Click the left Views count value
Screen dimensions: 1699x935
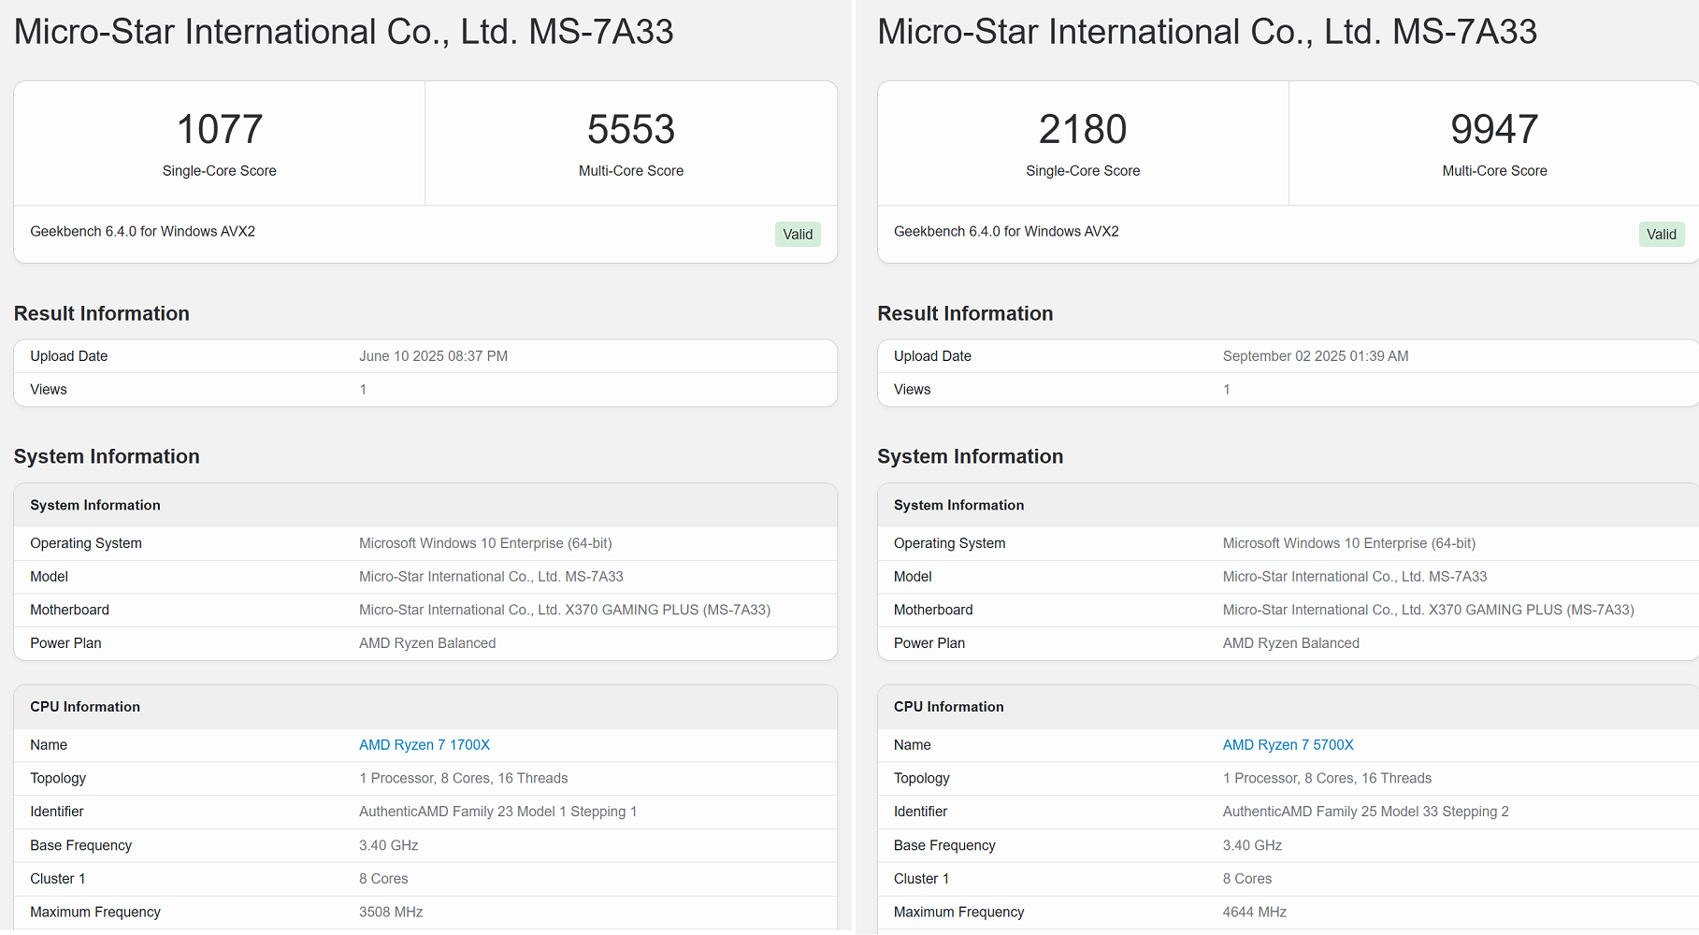(363, 390)
